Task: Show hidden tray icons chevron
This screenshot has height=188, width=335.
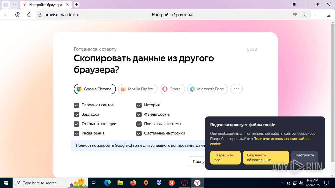Action: tap(282, 183)
